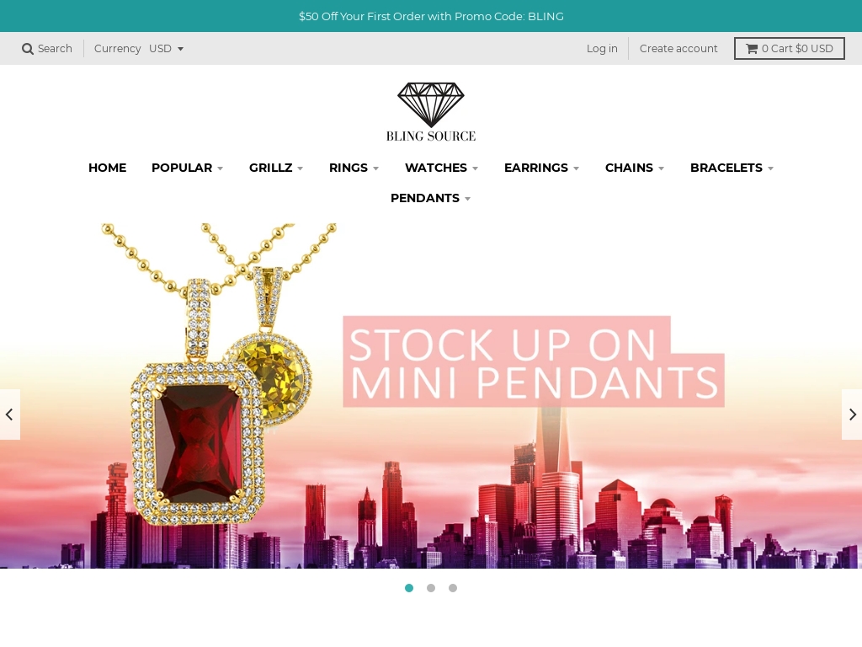Select the first carousel dot
Image resolution: width=862 pixels, height=647 pixels.
pyautogui.click(x=409, y=588)
